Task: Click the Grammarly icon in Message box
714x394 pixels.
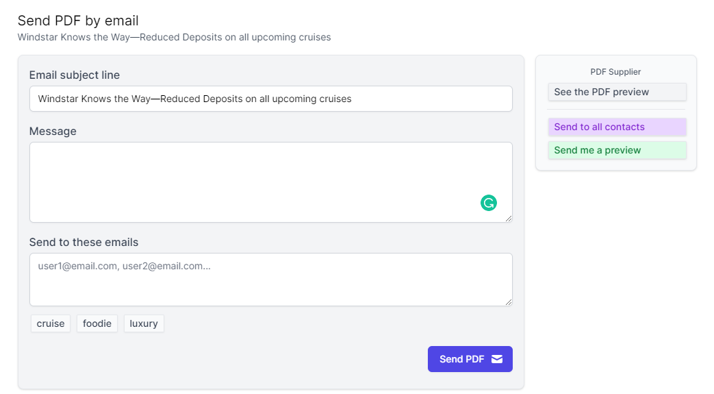Action: click(x=489, y=203)
